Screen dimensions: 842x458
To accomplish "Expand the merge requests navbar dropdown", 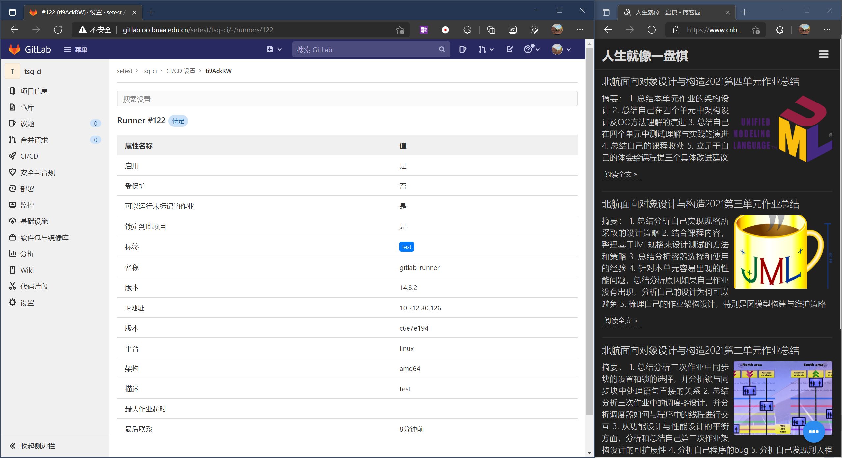I will [x=486, y=49].
